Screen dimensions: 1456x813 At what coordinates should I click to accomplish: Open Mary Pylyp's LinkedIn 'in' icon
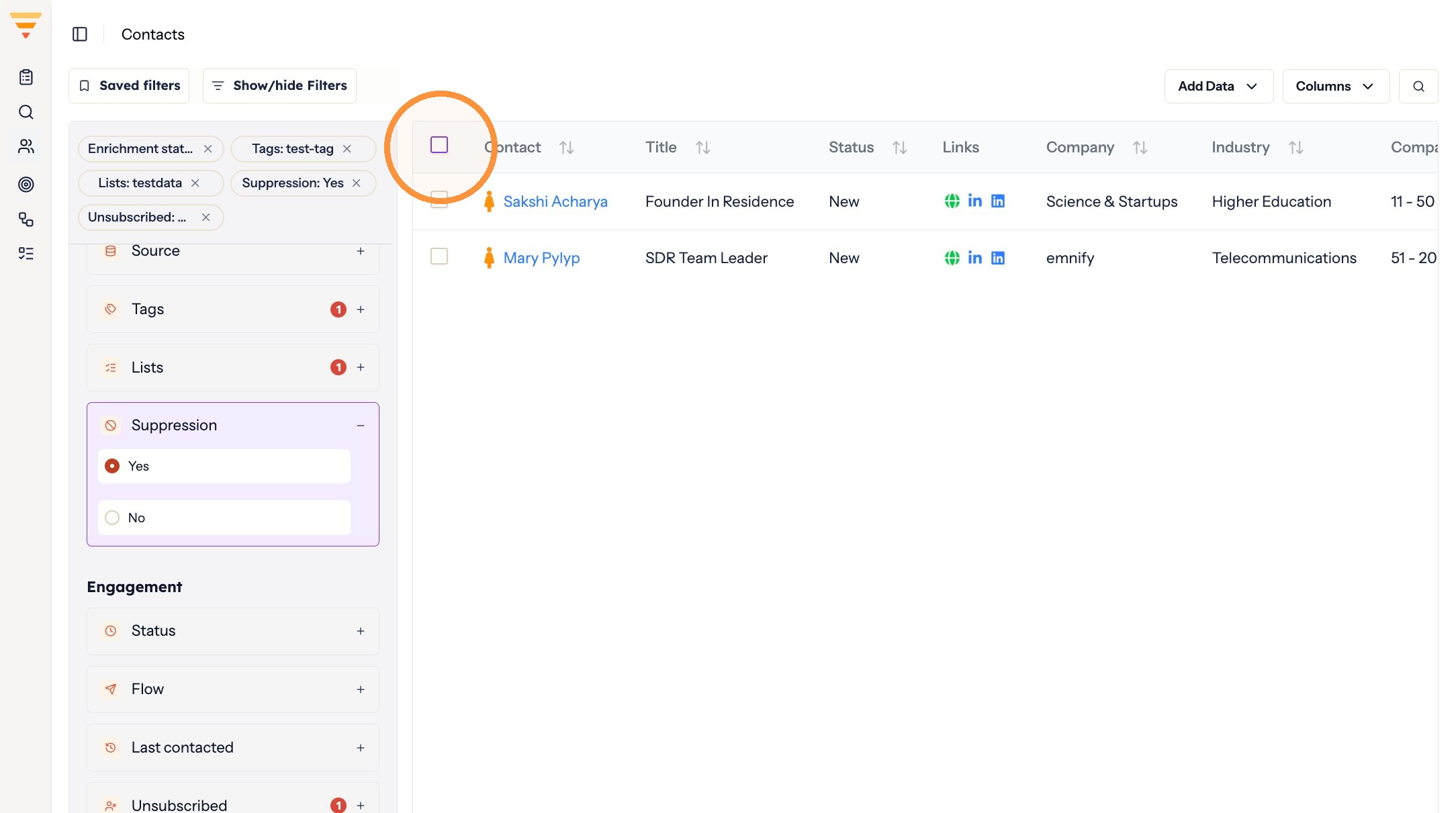975,258
